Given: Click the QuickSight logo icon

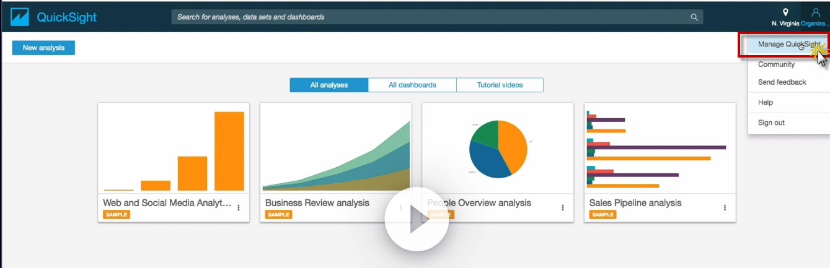Looking at the screenshot, I should pyautogui.click(x=20, y=17).
